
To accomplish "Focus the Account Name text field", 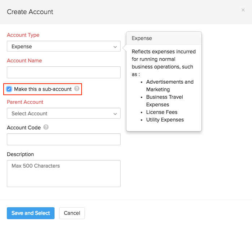I will tap(64, 72).
